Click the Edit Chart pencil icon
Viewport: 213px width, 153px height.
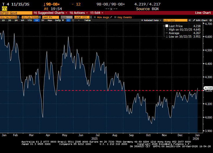point(195,20)
